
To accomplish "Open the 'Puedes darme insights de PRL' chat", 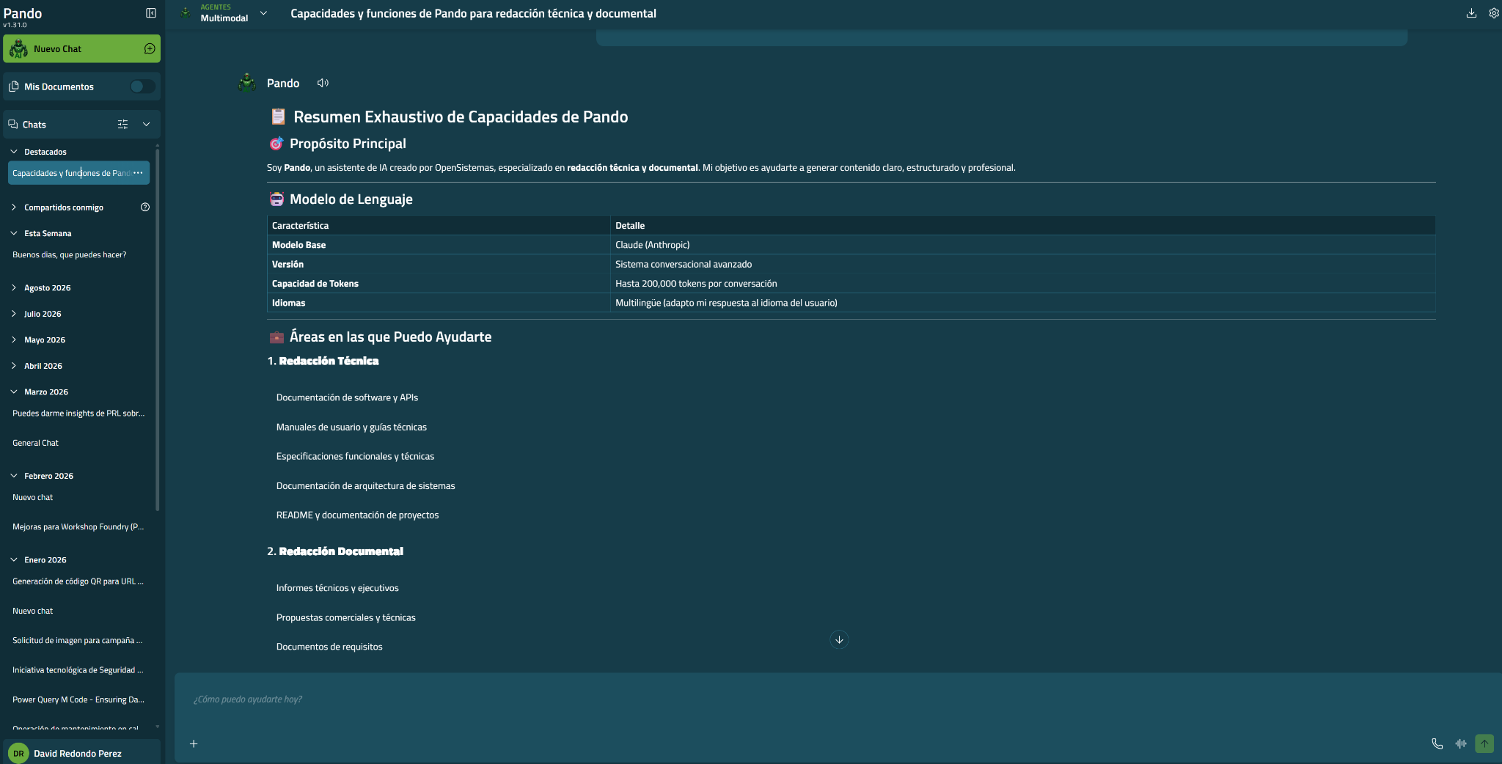I will (78, 414).
